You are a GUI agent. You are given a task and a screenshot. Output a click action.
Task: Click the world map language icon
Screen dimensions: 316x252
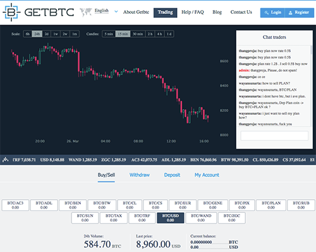(86, 12)
